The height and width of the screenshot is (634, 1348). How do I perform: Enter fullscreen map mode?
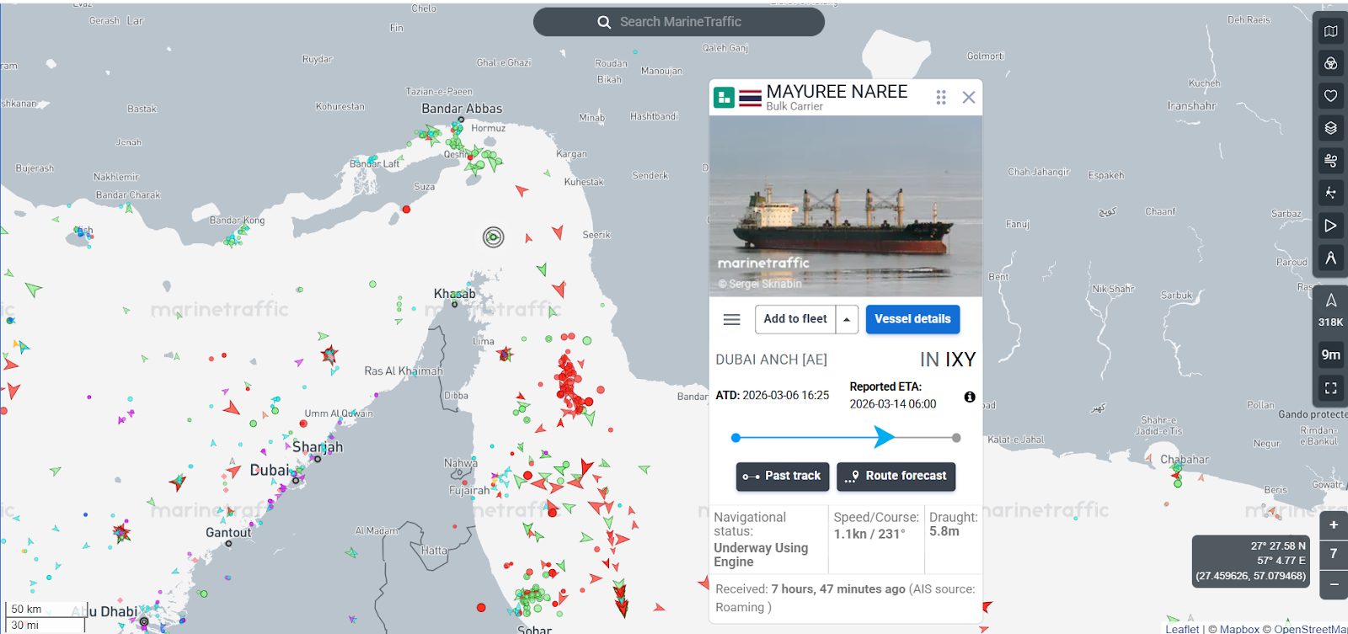click(1330, 388)
